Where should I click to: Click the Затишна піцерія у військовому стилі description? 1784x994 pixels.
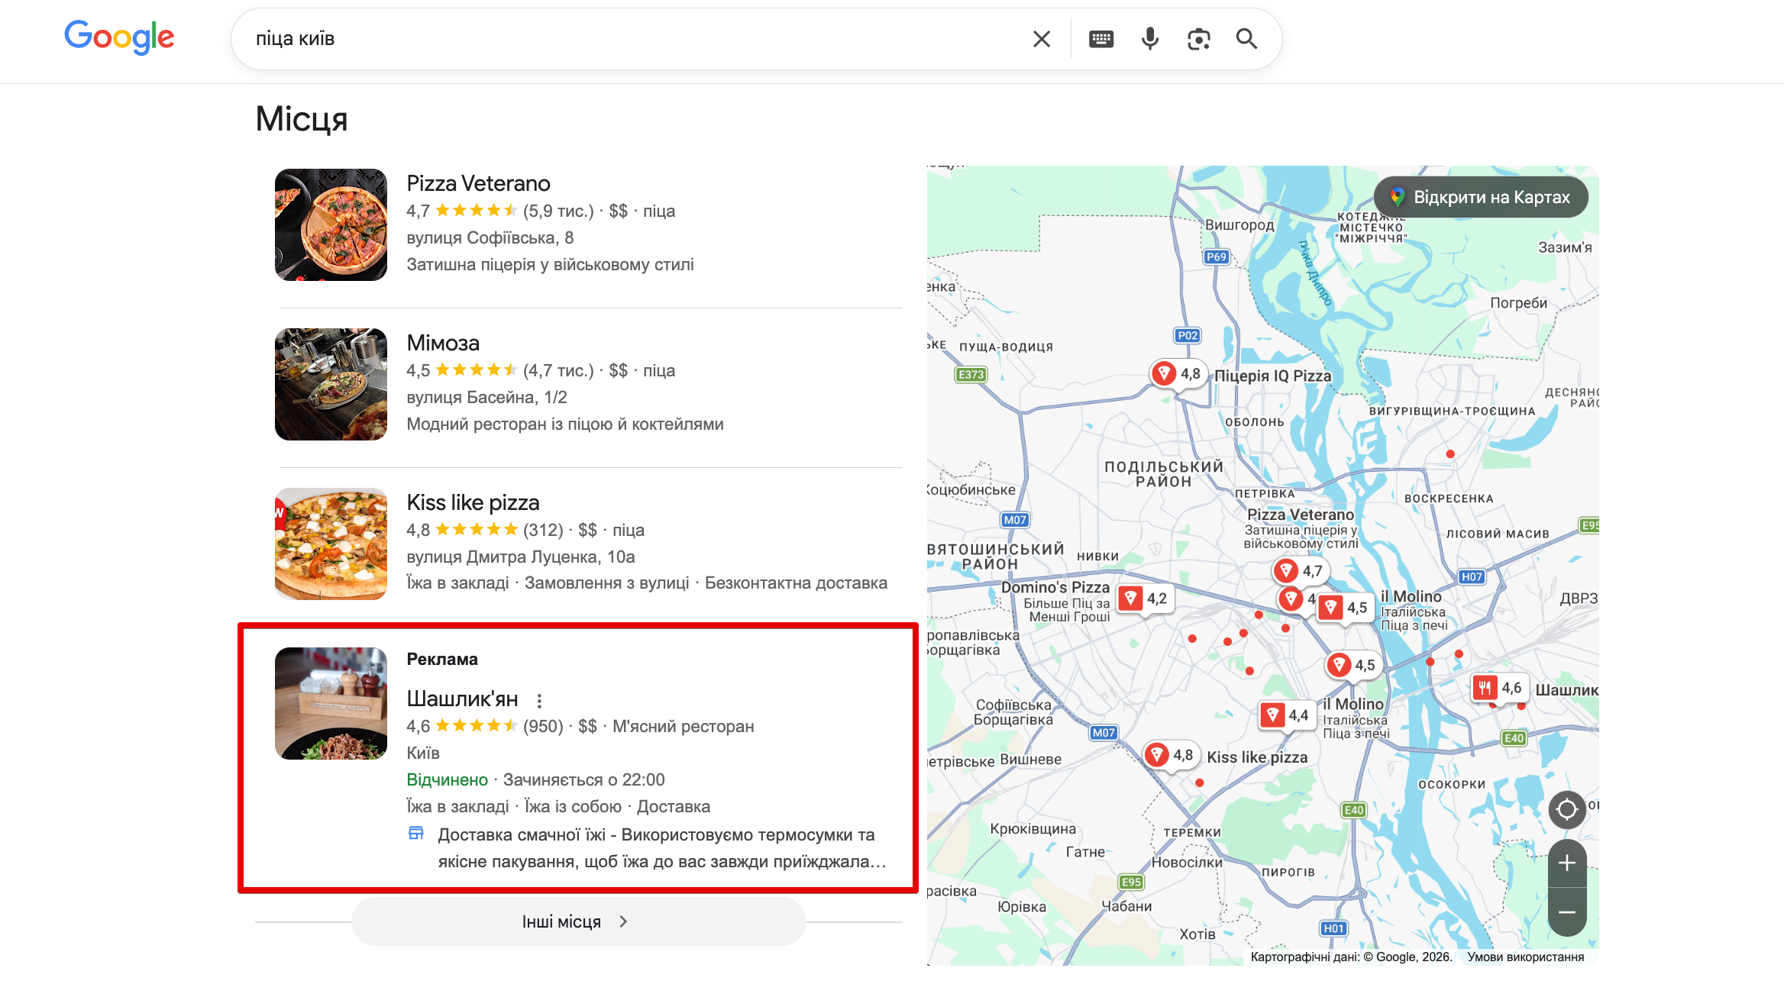click(x=550, y=264)
